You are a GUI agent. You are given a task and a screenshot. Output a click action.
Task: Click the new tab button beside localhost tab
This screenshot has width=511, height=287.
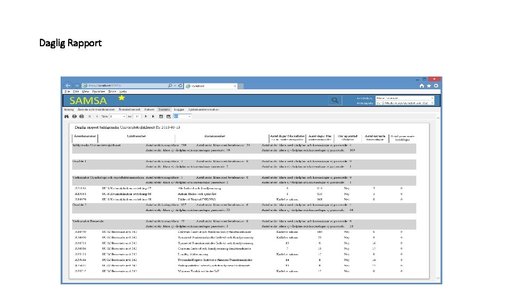pos(241,86)
